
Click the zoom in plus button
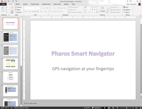[x=133, y=108]
